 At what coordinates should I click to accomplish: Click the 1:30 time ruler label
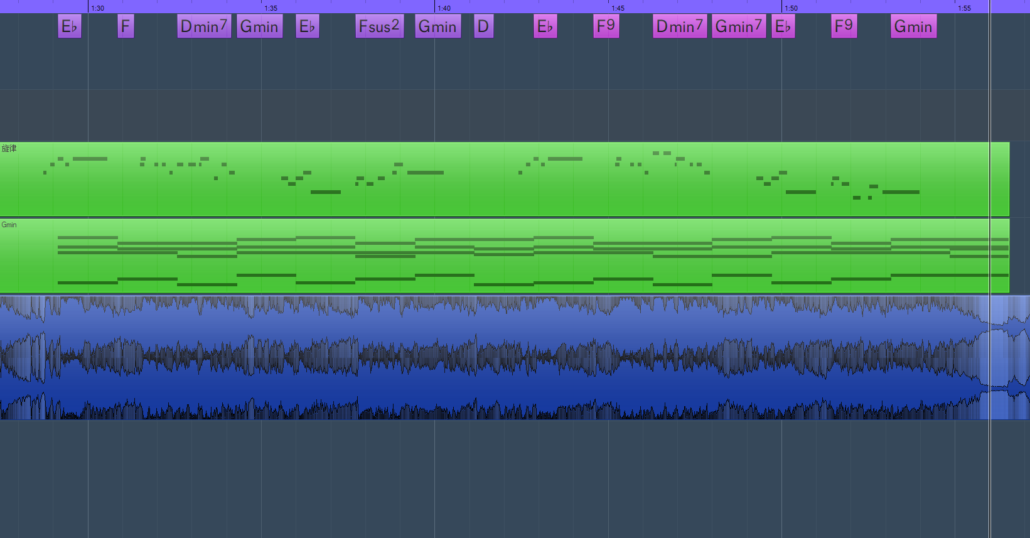point(98,8)
